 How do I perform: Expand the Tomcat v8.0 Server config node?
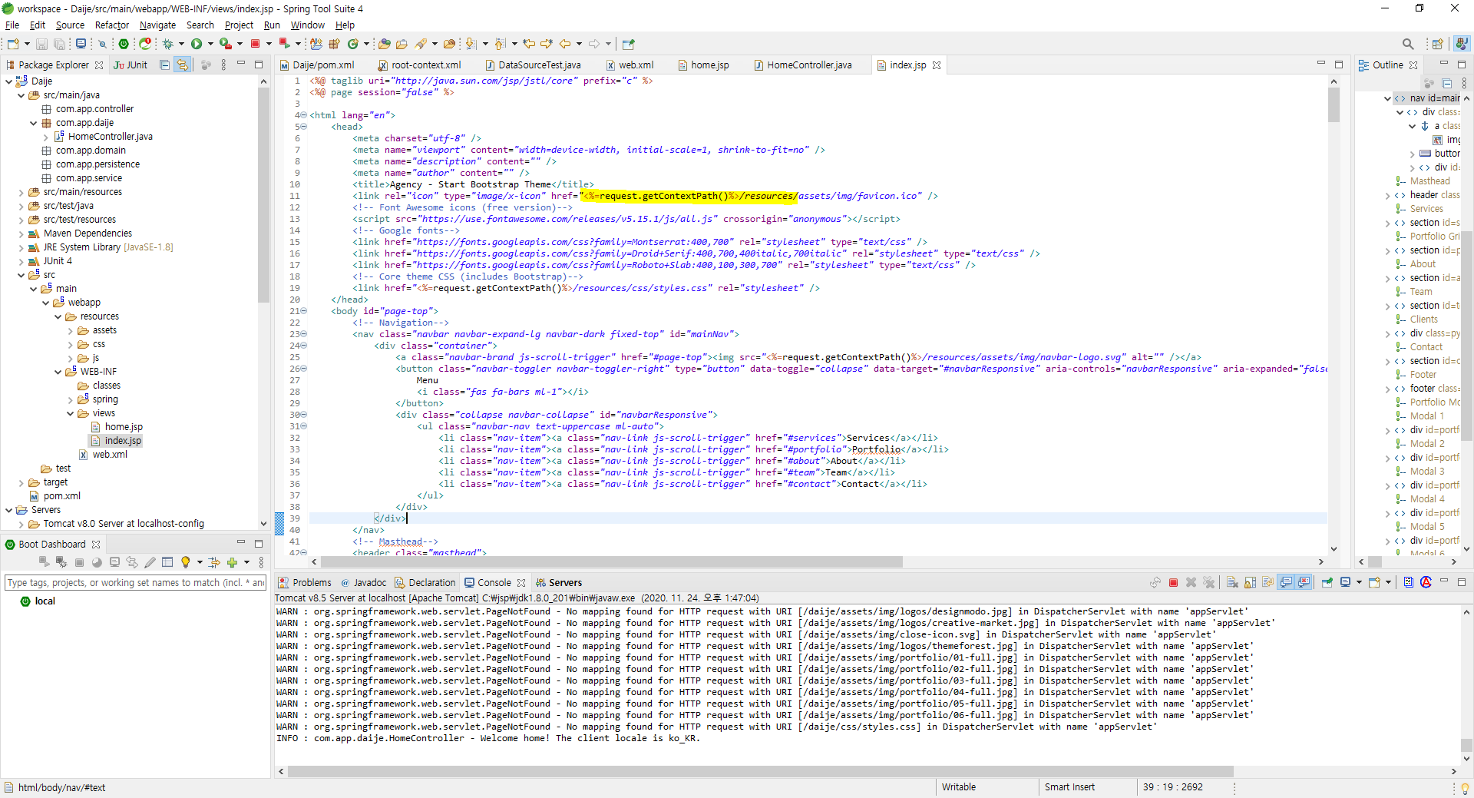click(21, 524)
